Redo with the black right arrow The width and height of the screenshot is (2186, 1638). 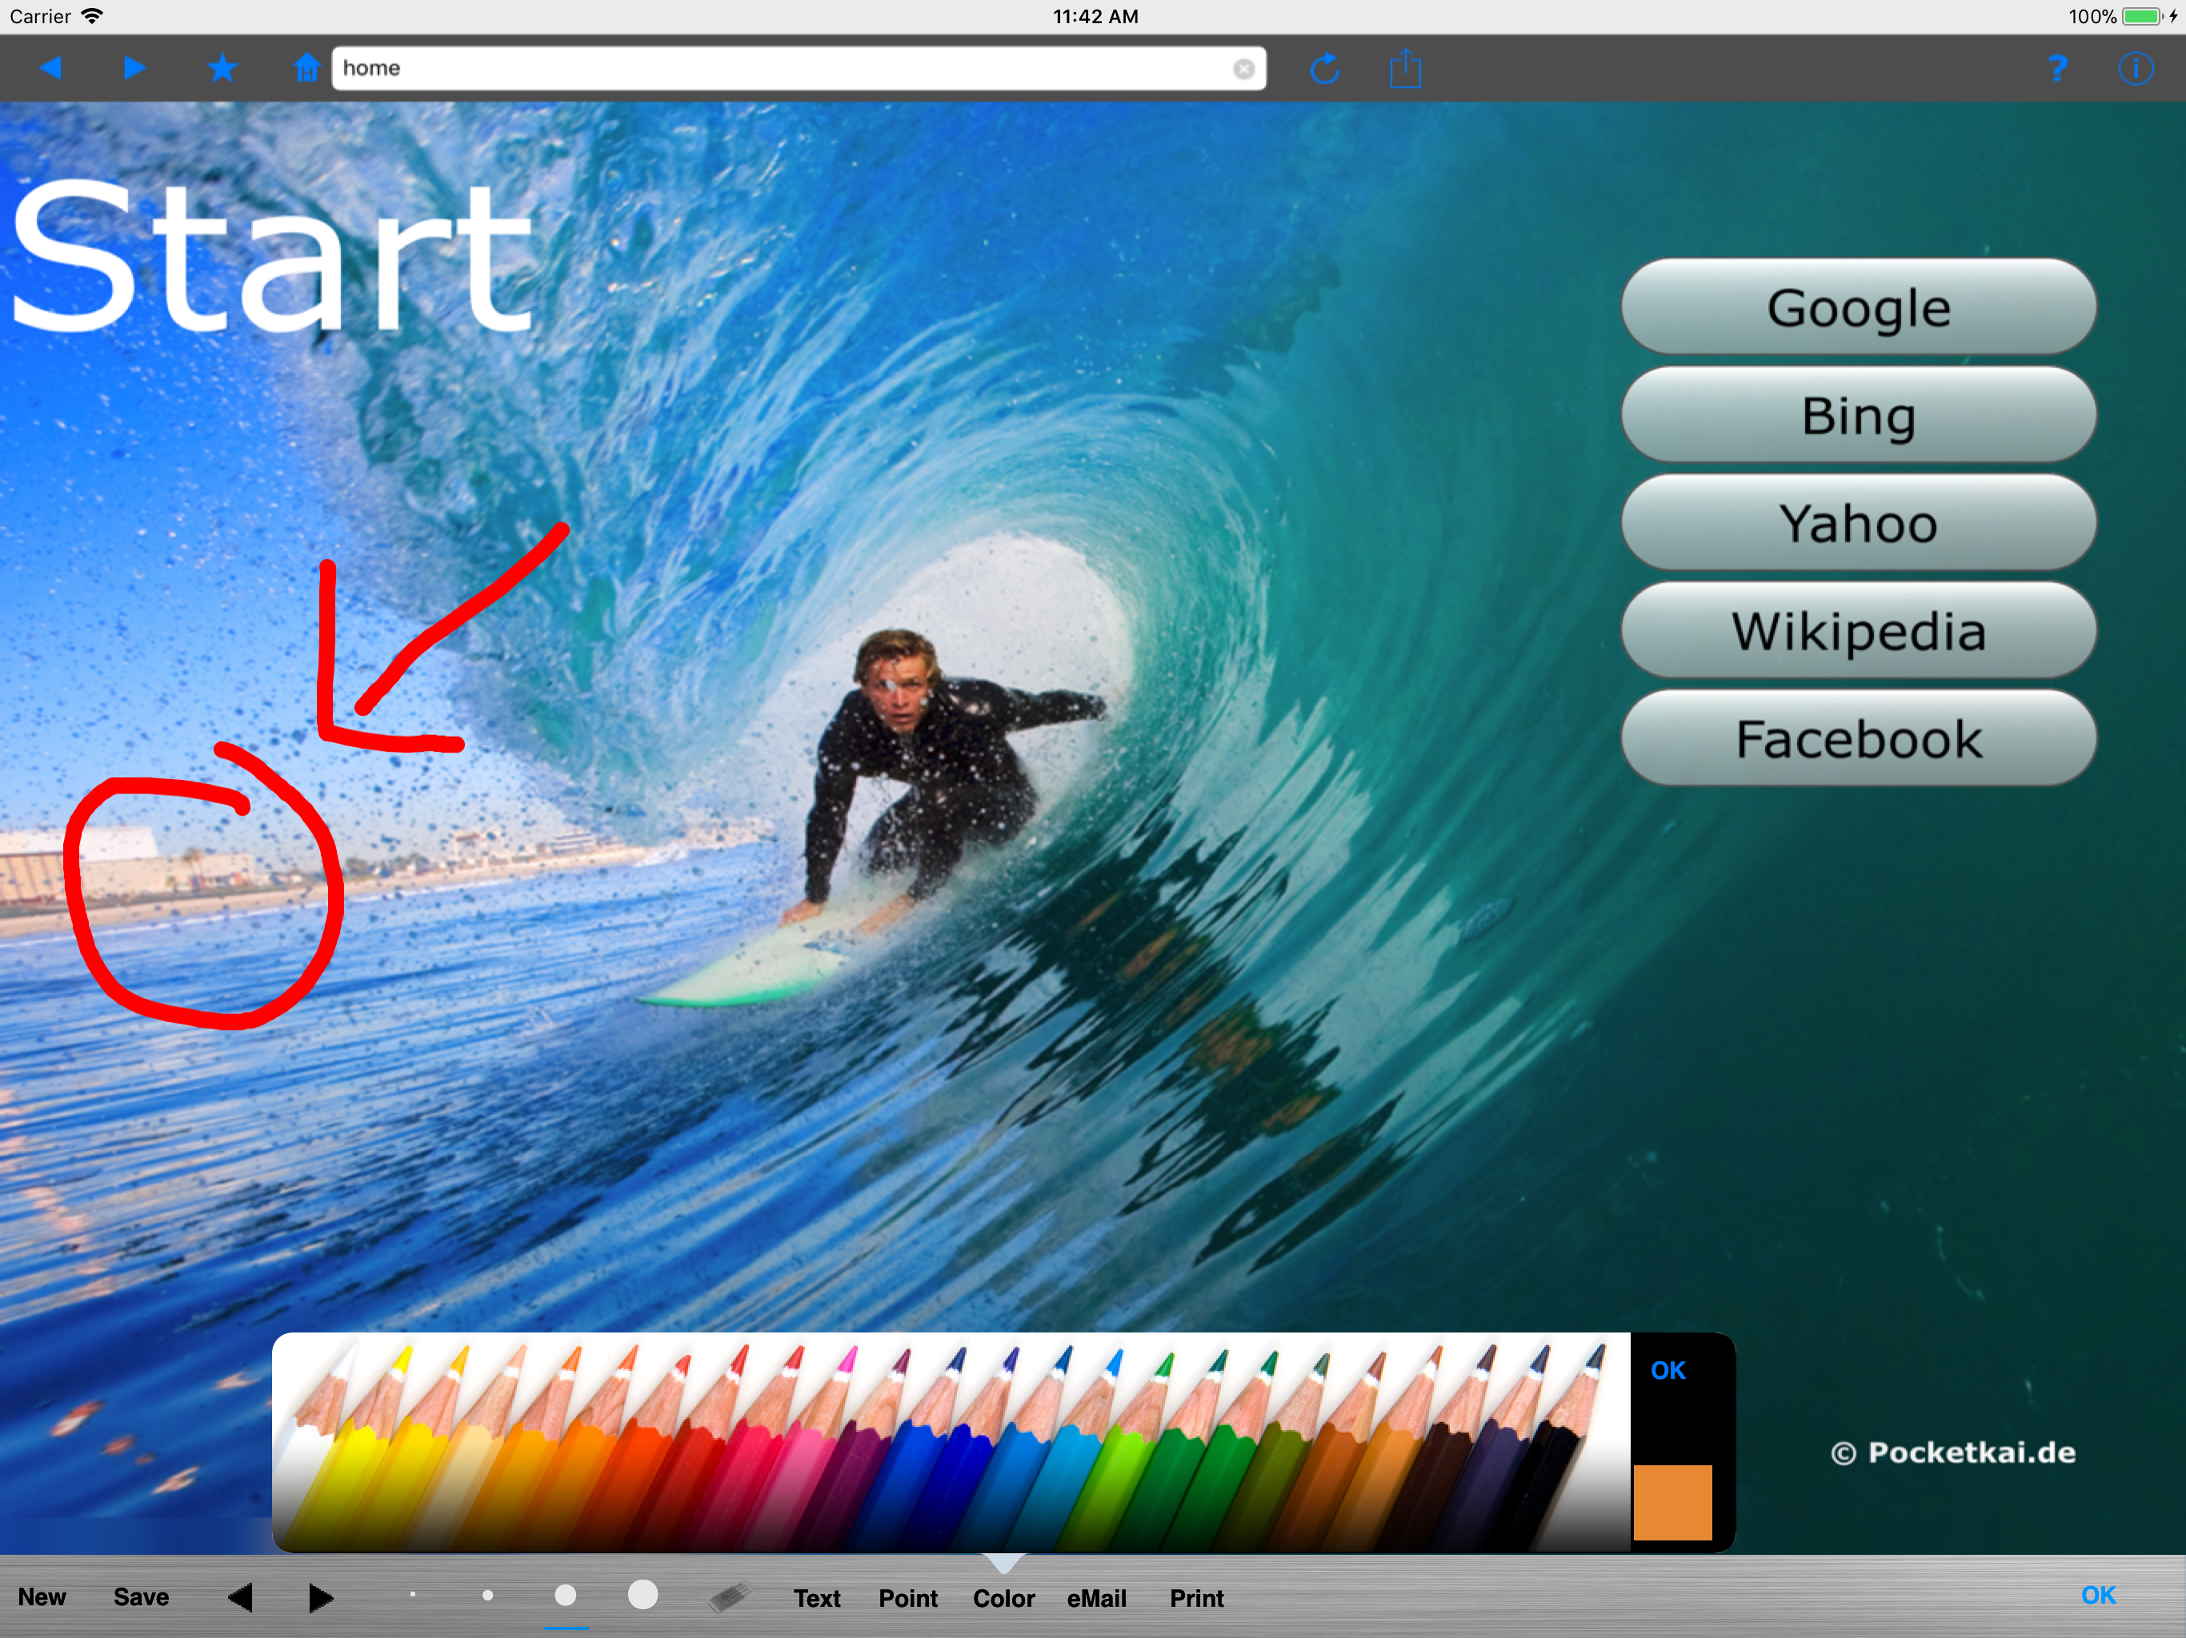tap(320, 1597)
